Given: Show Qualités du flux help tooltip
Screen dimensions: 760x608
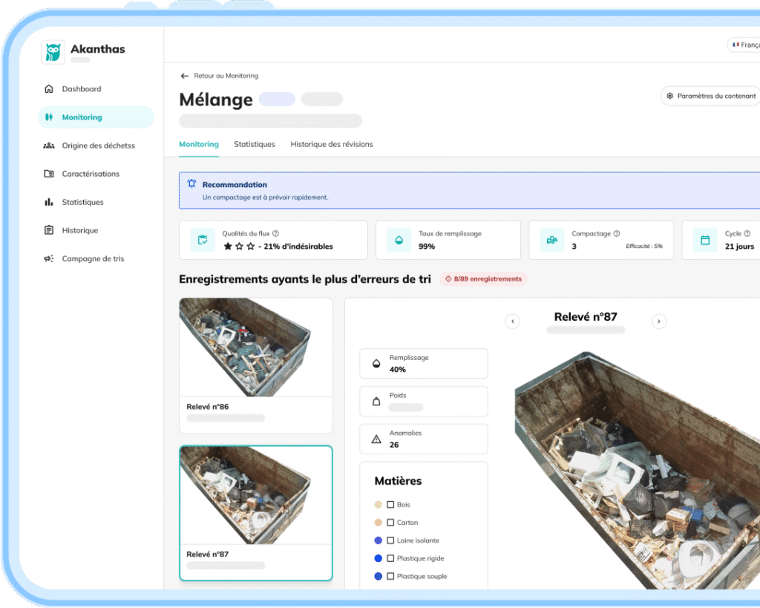Looking at the screenshot, I should [x=276, y=234].
